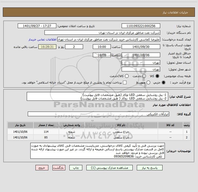Screen dimensions: 198x192
Task: Click the پاسخ به نیاز button
Action: [x=149, y=168]
